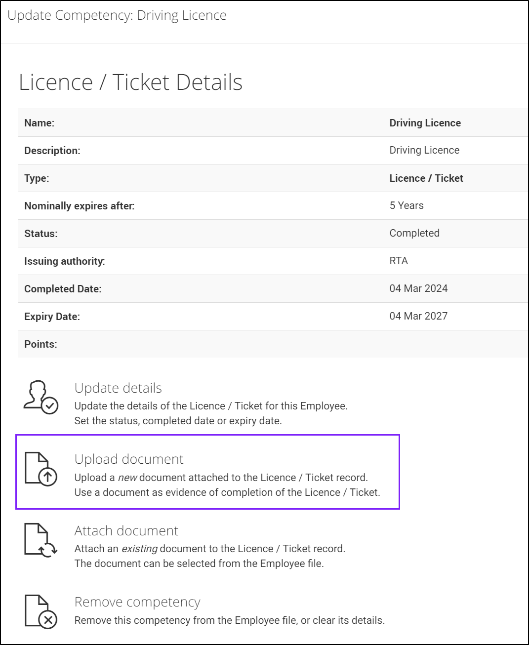Select the highlighted Upload document action
Image resolution: width=529 pixels, height=645 pixels.
tap(129, 459)
